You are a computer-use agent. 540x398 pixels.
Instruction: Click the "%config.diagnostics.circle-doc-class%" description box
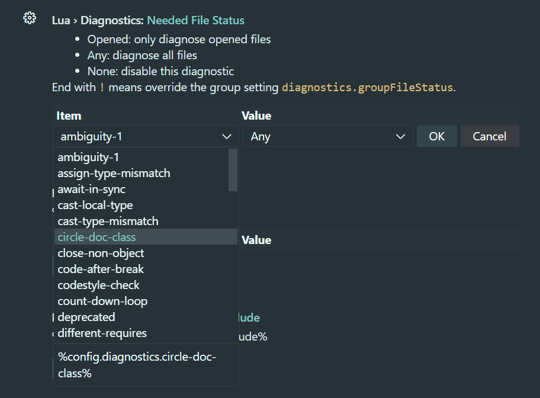[146, 365]
